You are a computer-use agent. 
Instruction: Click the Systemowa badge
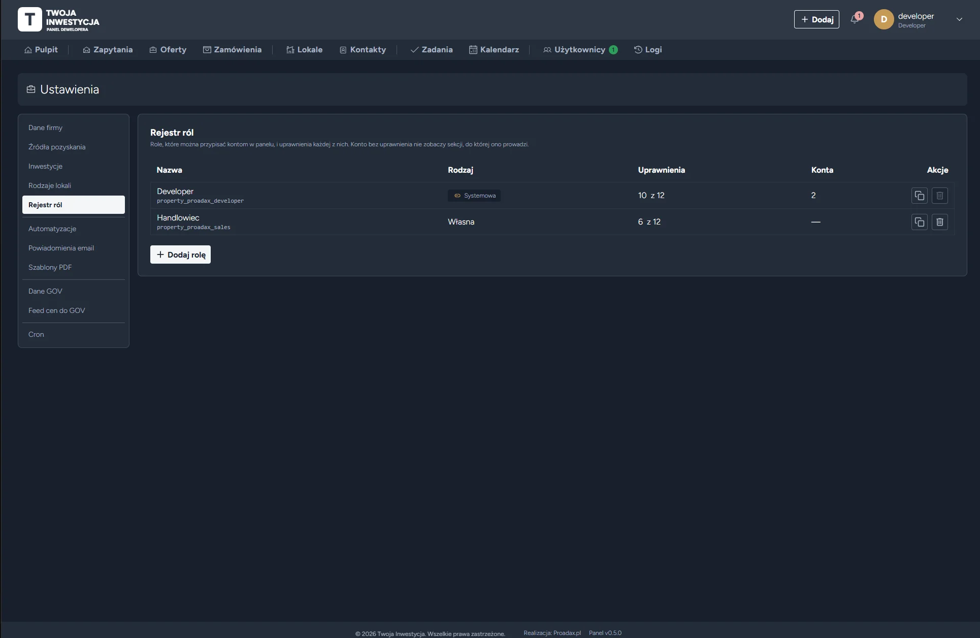tap(474, 196)
